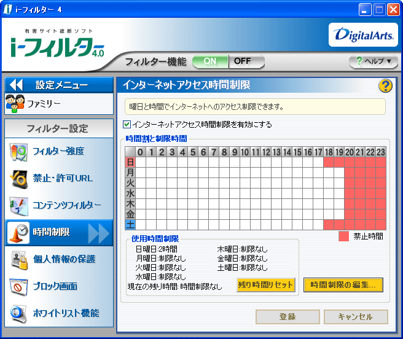The height and width of the screenshot is (339, 403).
Task: Turn the filter function ON
Action: click(x=210, y=61)
